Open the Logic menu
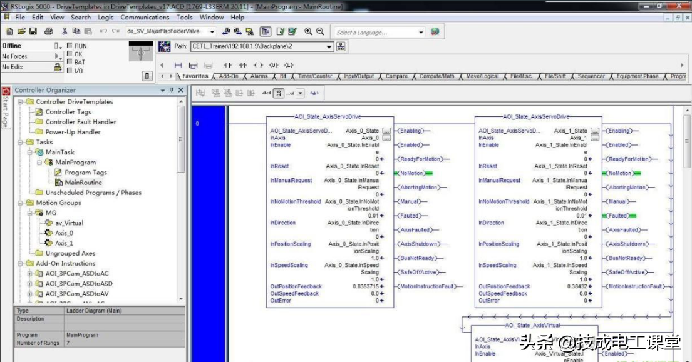 click(x=105, y=17)
